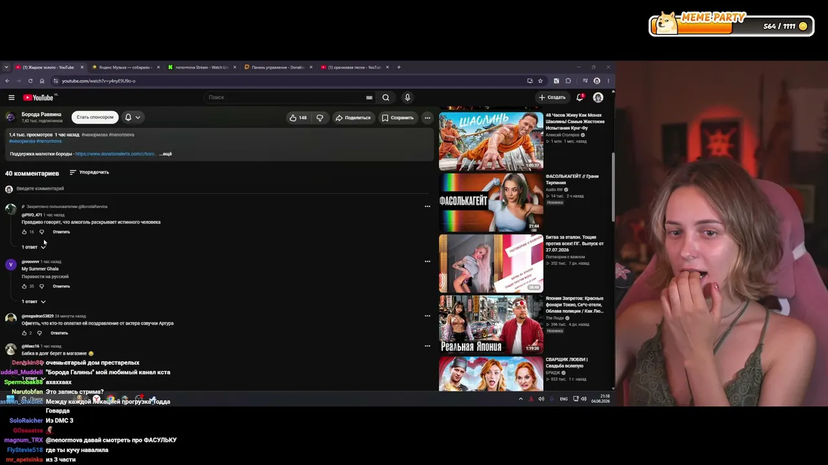This screenshot has height=465, width=828.
Task: Open the ФАСОЛЬКАГЕЙТ video thumbnail
Action: click(491, 202)
